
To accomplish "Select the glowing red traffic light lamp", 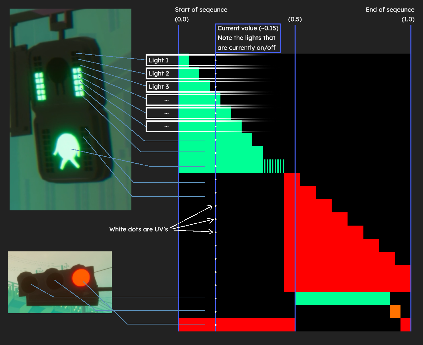I will (x=81, y=278).
